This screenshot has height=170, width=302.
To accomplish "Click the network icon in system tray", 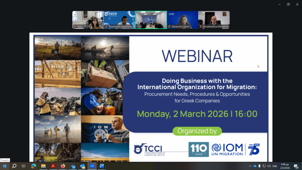I will [264, 166].
